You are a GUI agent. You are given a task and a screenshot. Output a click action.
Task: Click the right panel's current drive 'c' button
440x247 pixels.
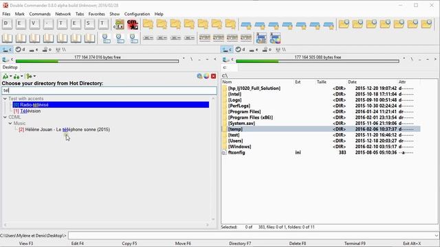click(228, 60)
